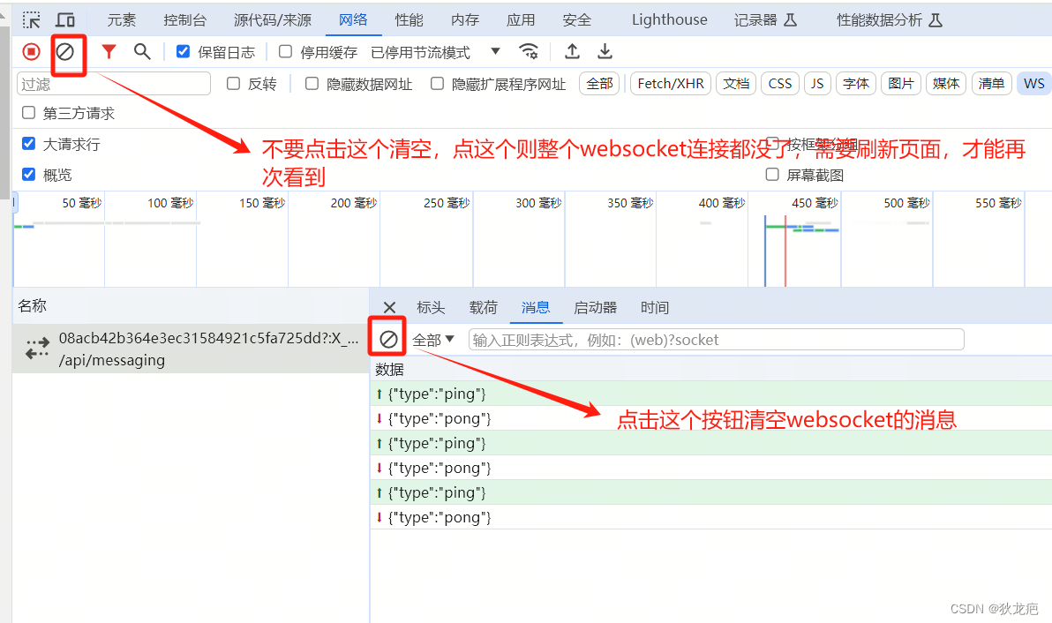Filter requests by JS
Image resolution: width=1052 pixels, height=623 pixels.
[x=817, y=84]
